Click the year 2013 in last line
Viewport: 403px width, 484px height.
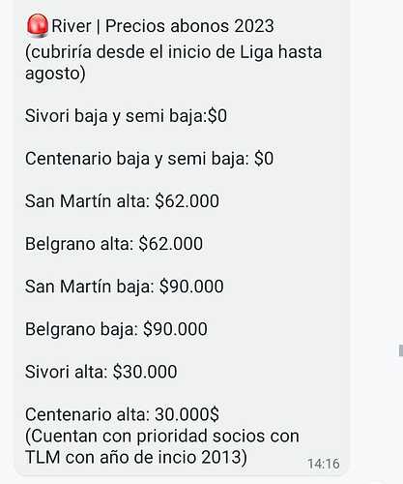[x=221, y=457]
